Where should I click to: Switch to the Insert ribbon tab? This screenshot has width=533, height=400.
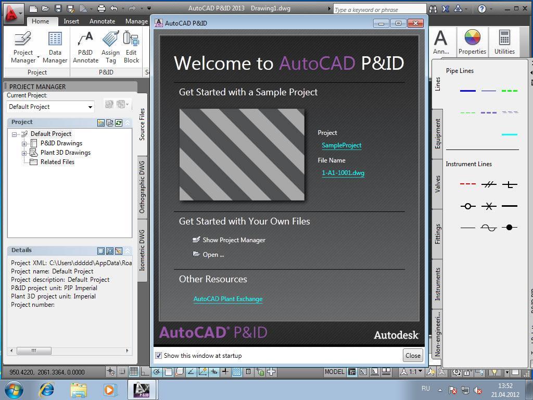coord(71,21)
